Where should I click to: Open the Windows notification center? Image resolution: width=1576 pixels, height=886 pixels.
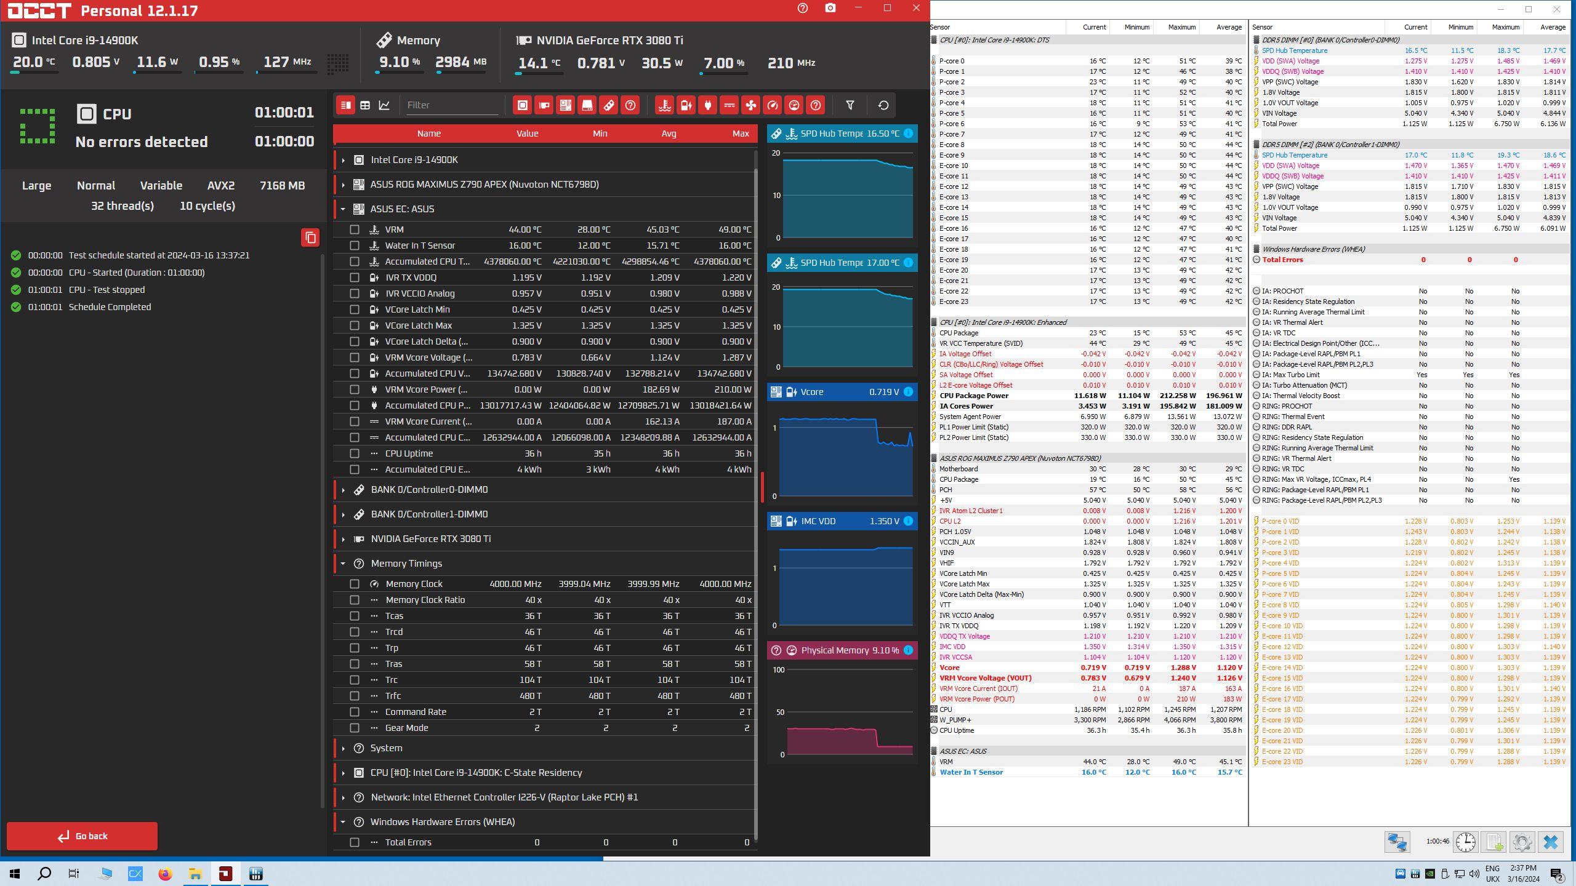pyautogui.click(x=1557, y=874)
